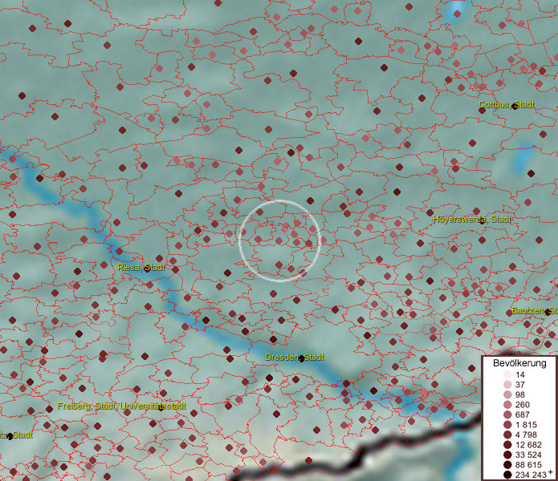Click the legend value '37'

[x=520, y=384]
